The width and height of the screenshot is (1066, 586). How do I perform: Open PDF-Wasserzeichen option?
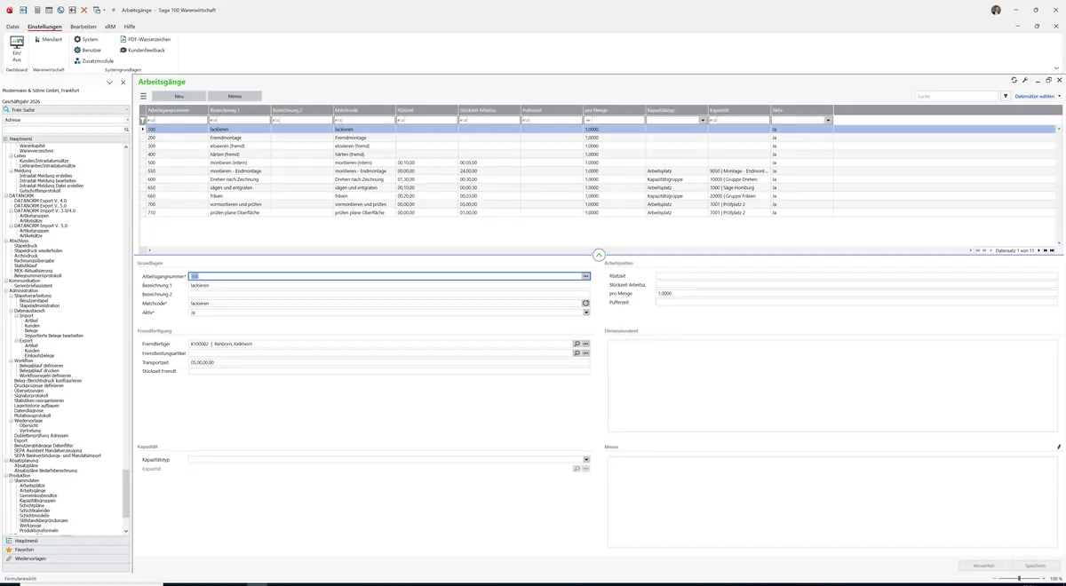tap(146, 39)
